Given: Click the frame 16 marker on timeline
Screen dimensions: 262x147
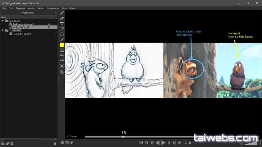Looking at the screenshot, I should point(123,137).
